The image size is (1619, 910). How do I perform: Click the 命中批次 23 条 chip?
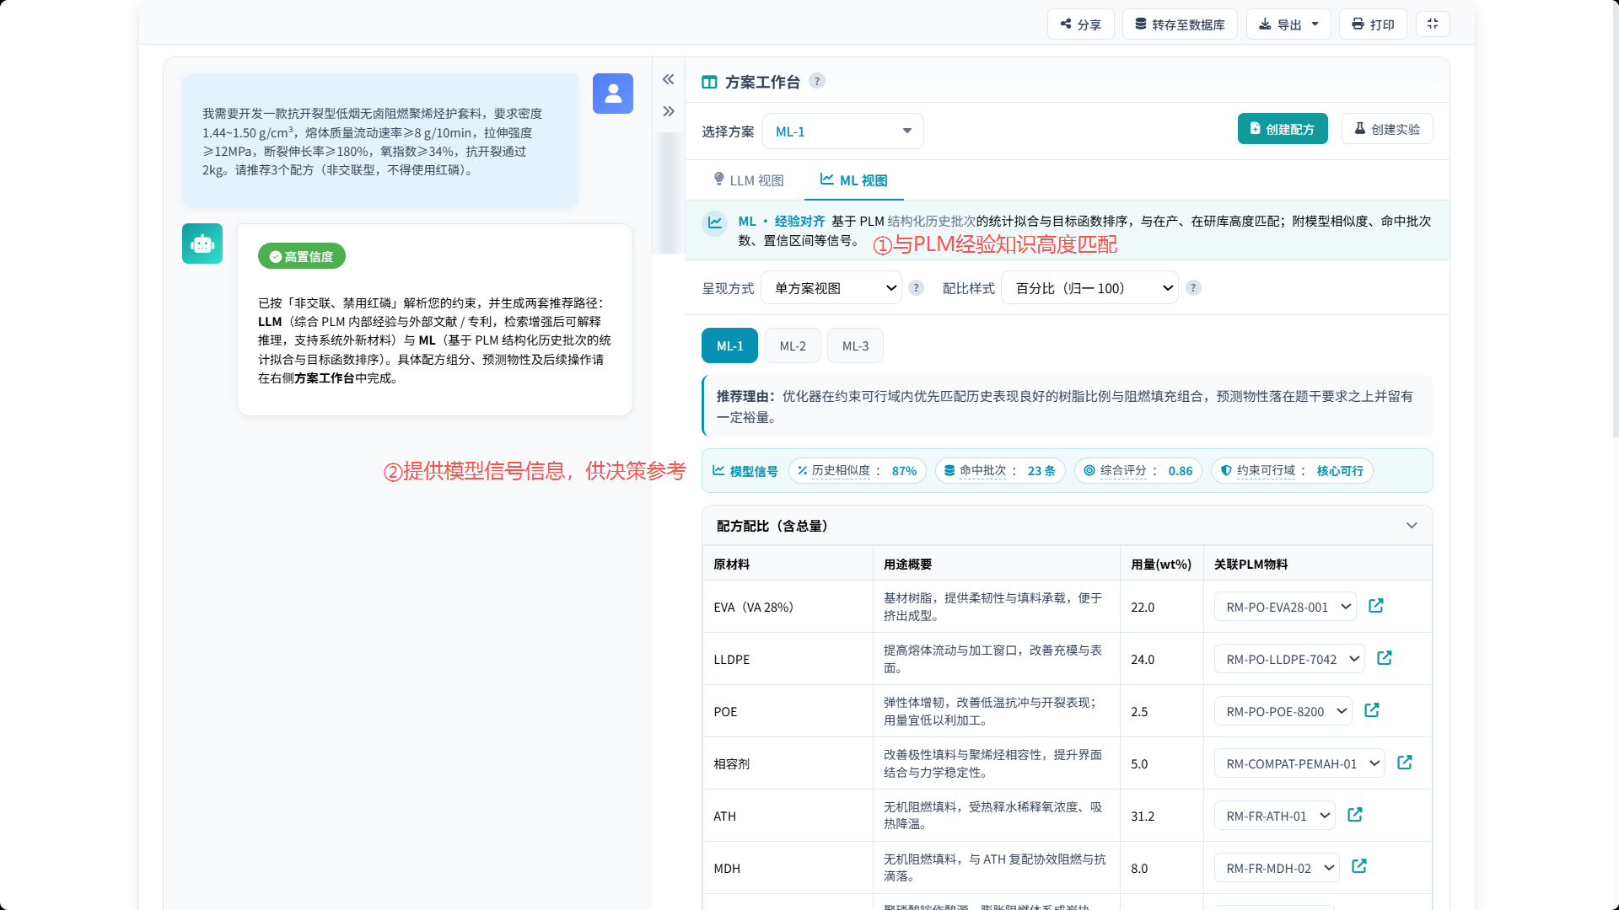coord(1000,471)
